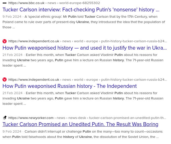The height and width of the screenshot is (144, 171).
Task: Click the BBC snippet mentioning '17th Century'
Action: [x=84, y=22]
